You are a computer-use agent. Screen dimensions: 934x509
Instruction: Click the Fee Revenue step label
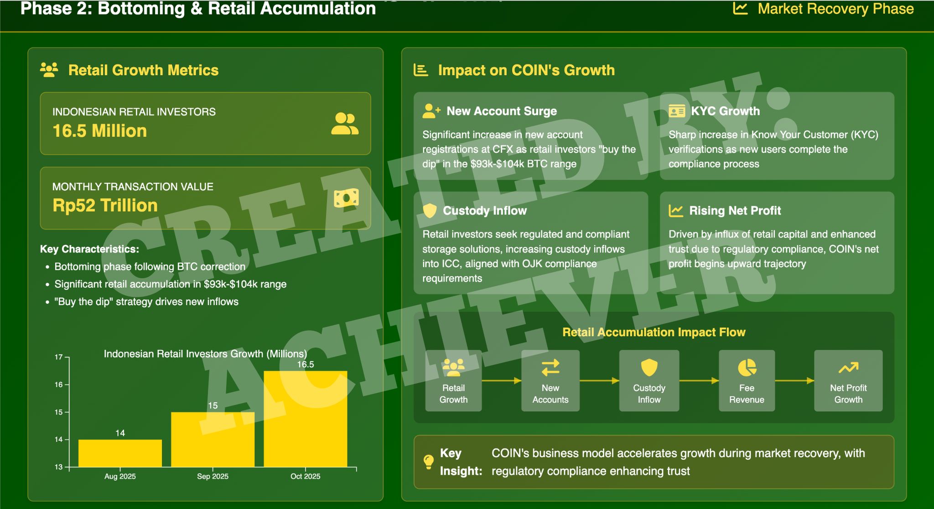click(x=747, y=394)
